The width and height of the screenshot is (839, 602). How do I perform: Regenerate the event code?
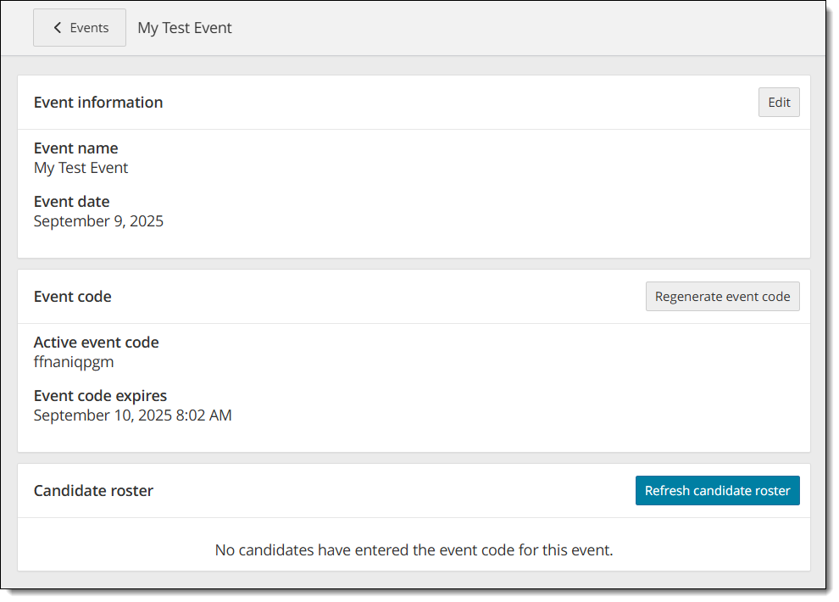(x=722, y=297)
